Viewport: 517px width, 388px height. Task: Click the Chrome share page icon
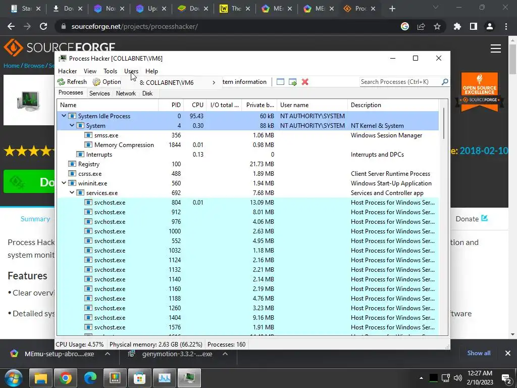coord(421,26)
